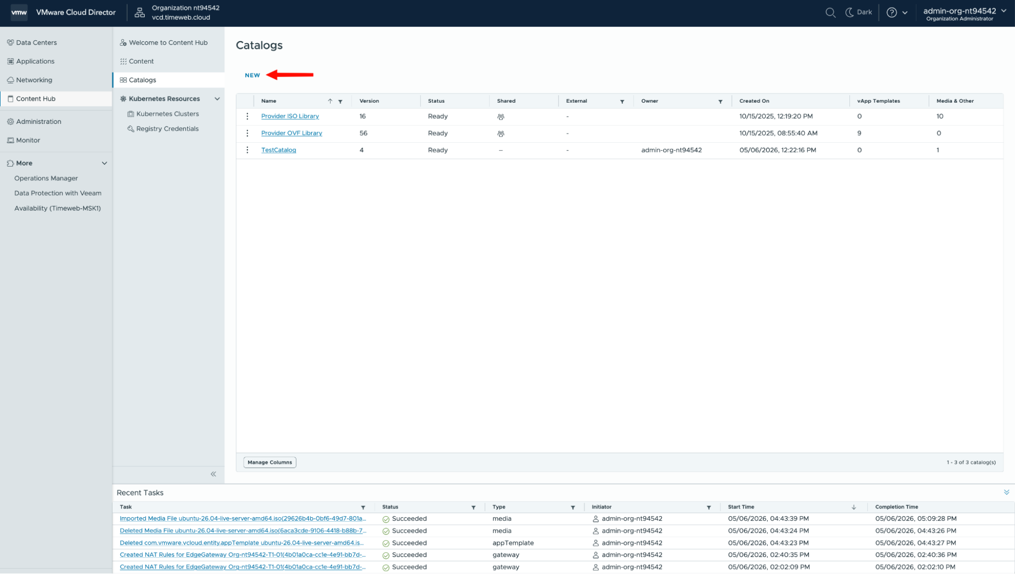The width and height of the screenshot is (1015, 574).
Task: Open the Deleted Media File ubuntu task
Action: point(243,531)
